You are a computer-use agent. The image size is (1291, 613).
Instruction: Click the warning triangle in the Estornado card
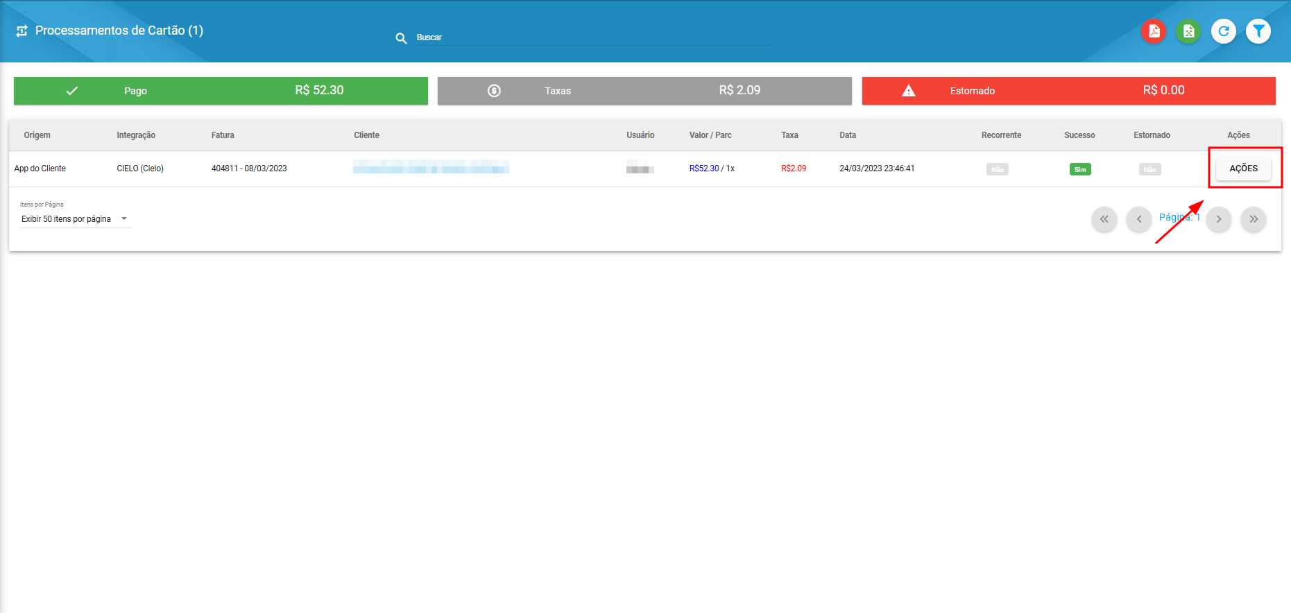(909, 90)
